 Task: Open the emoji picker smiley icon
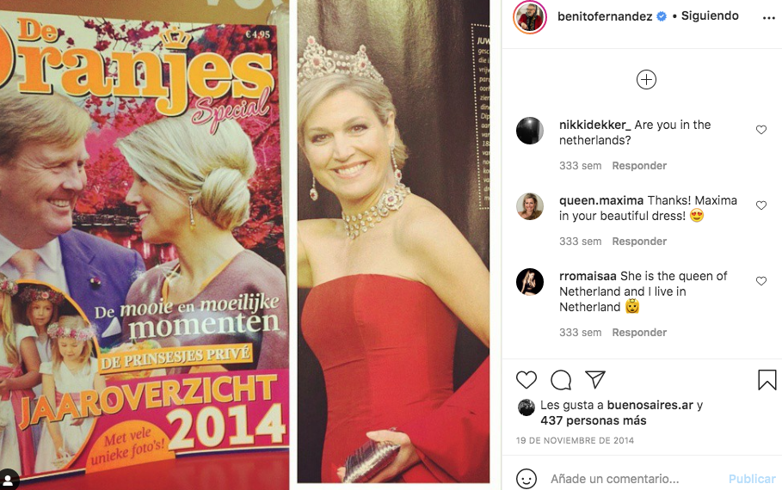click(x=526, y=479)
